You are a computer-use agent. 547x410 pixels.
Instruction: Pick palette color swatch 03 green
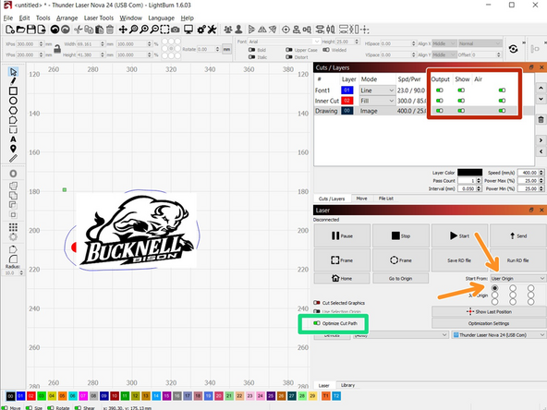point(42,396)
